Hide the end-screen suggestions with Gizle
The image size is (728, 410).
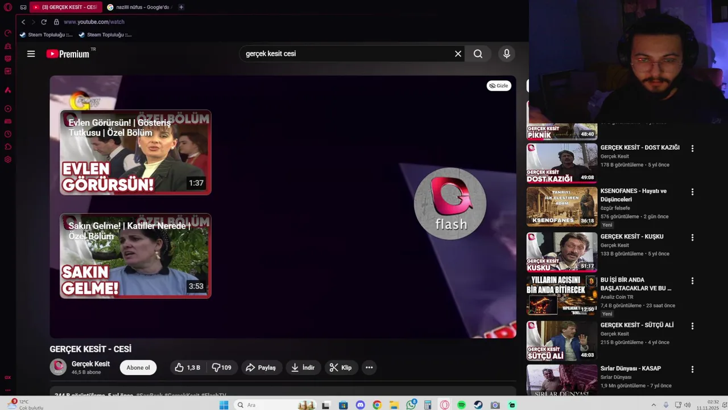click(499, 85)
